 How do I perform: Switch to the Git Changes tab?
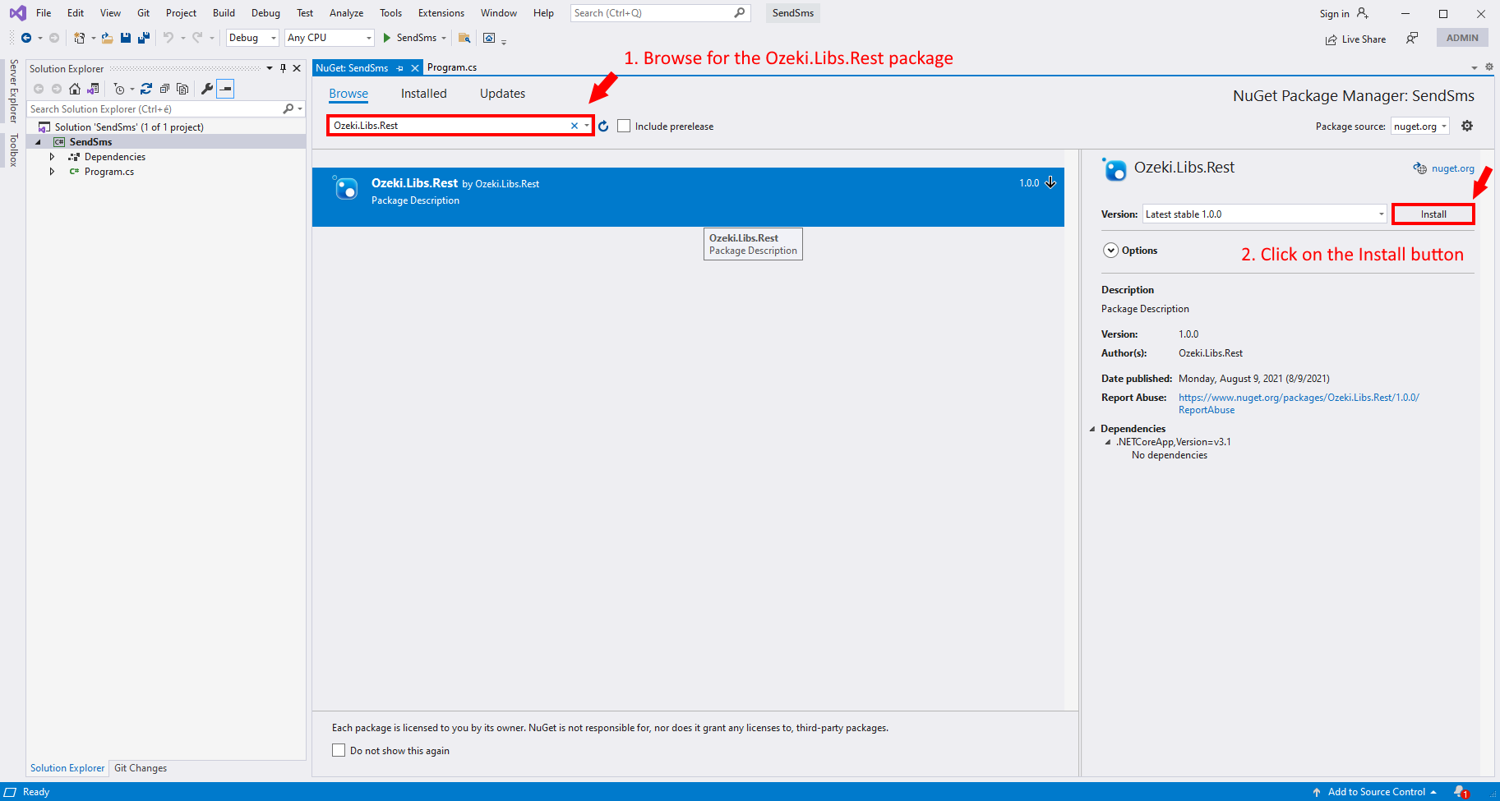pos(141,768)
